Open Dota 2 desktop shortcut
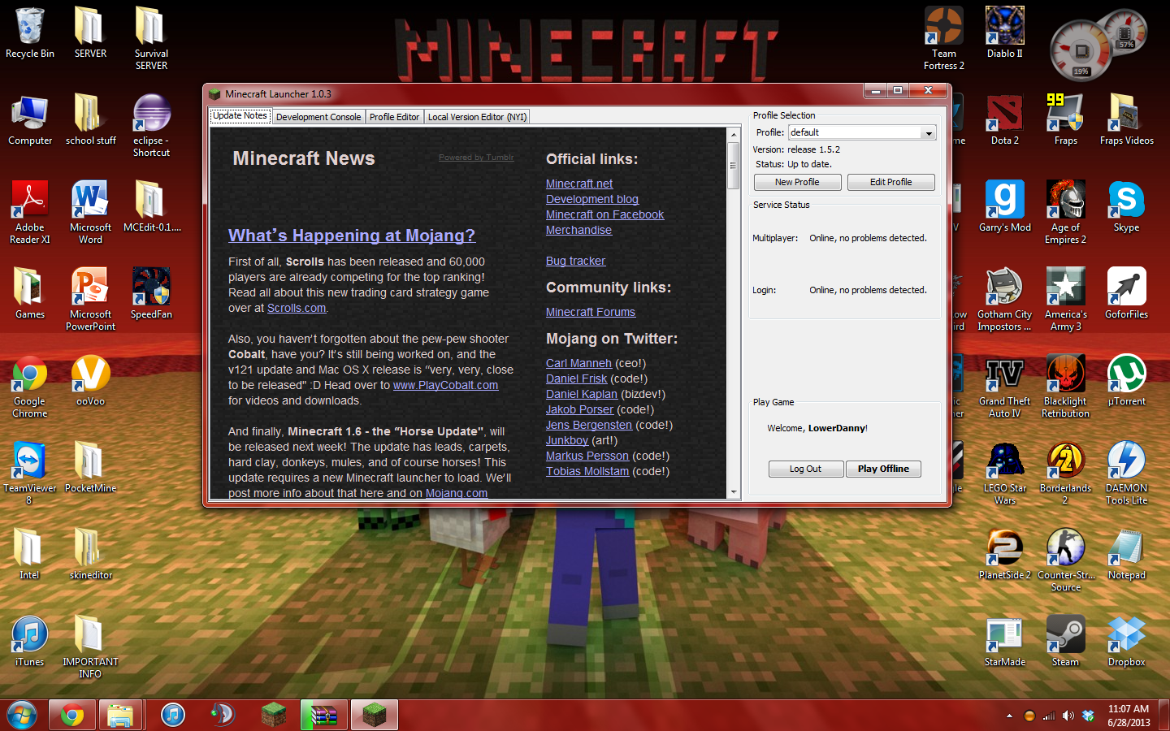Image resolution: width=1170 pixels, height=731 pixels. 1005,119
